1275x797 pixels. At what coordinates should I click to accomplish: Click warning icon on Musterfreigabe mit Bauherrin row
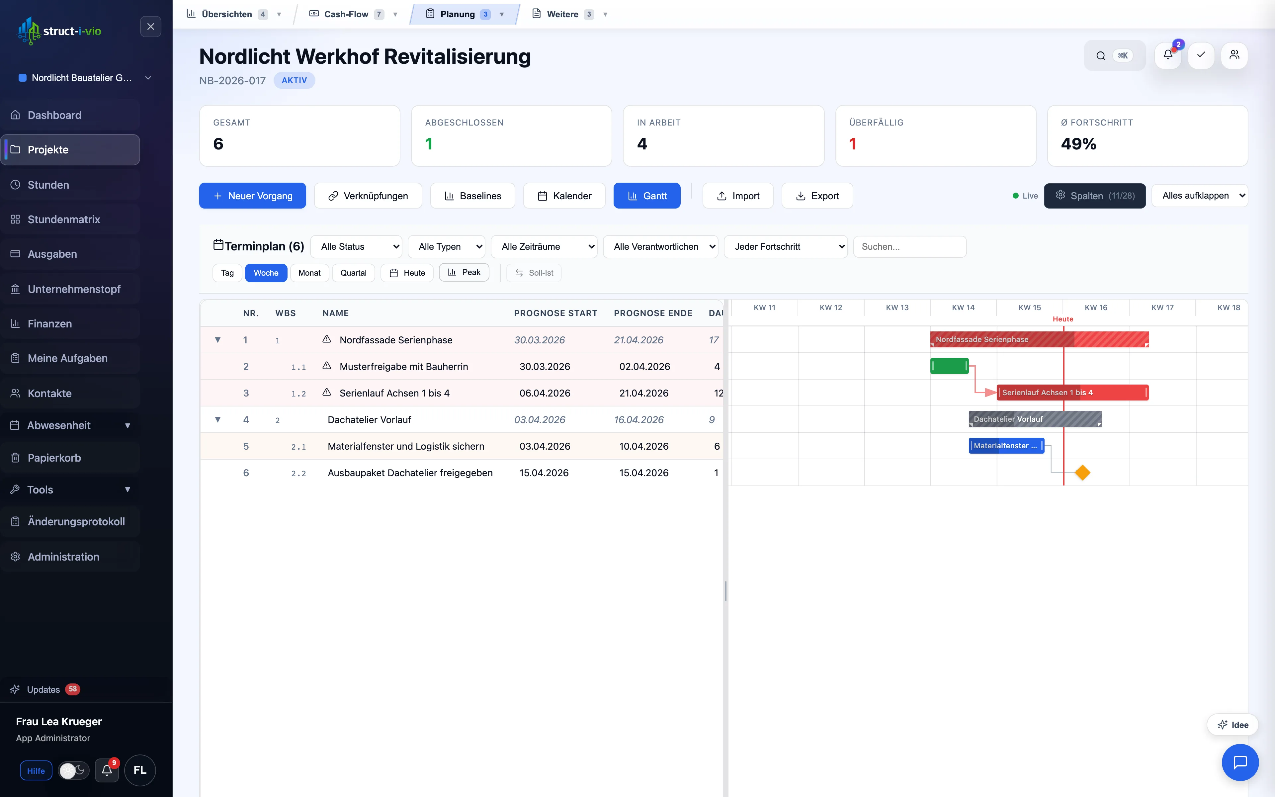click(327, 365)
